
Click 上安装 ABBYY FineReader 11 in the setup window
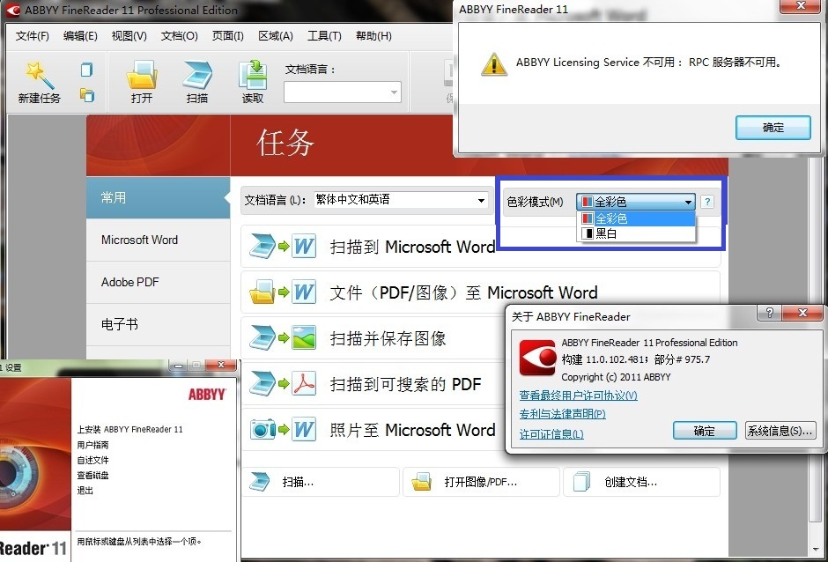tap(129, 429)
